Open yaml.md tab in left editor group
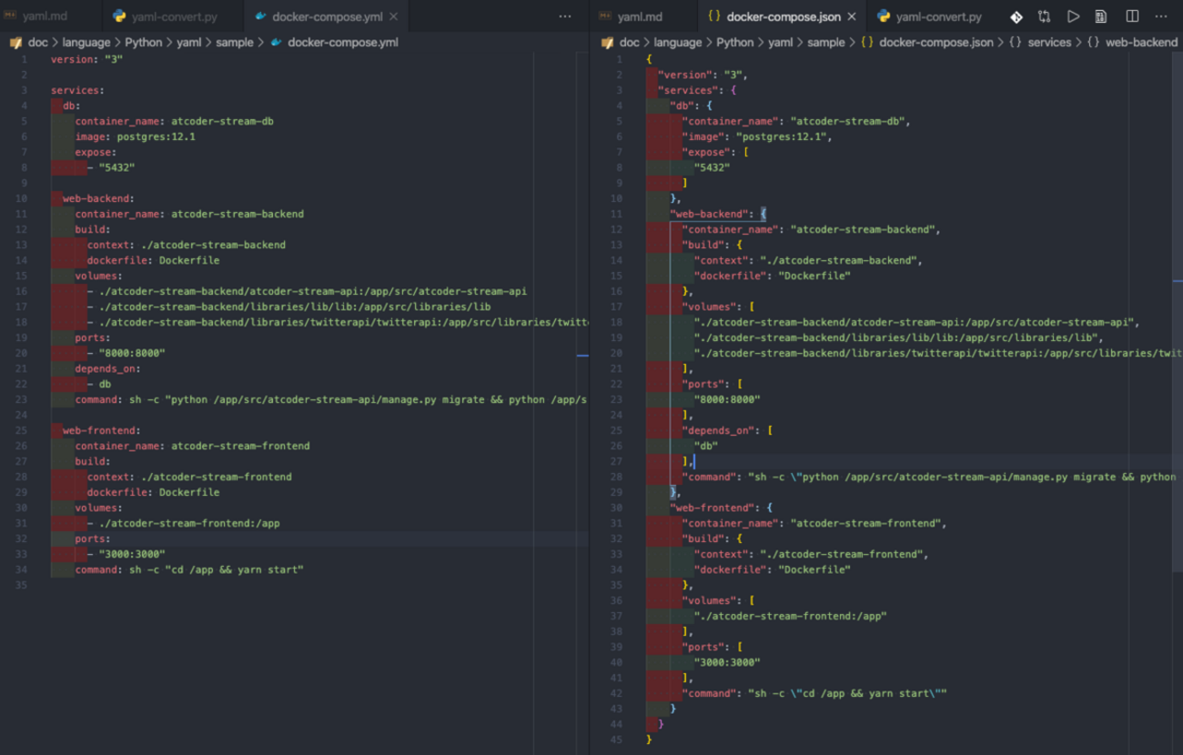Viewport: 1183px width, 755px height. pyautogui.click(x=45, y=16)
